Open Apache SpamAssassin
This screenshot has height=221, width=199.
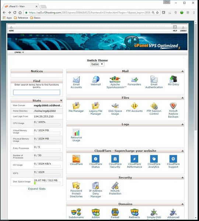[115, 82]
